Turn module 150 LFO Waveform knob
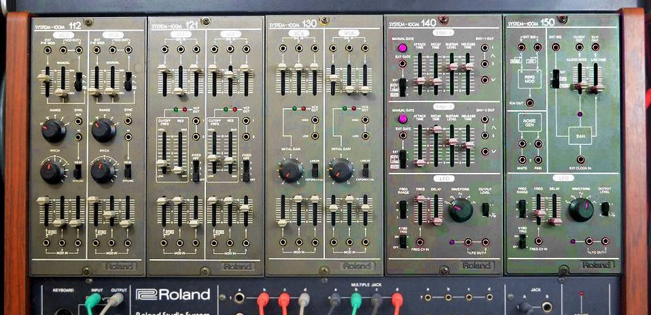The height and width of the screenshot is (315, 651). pos(581,210)
